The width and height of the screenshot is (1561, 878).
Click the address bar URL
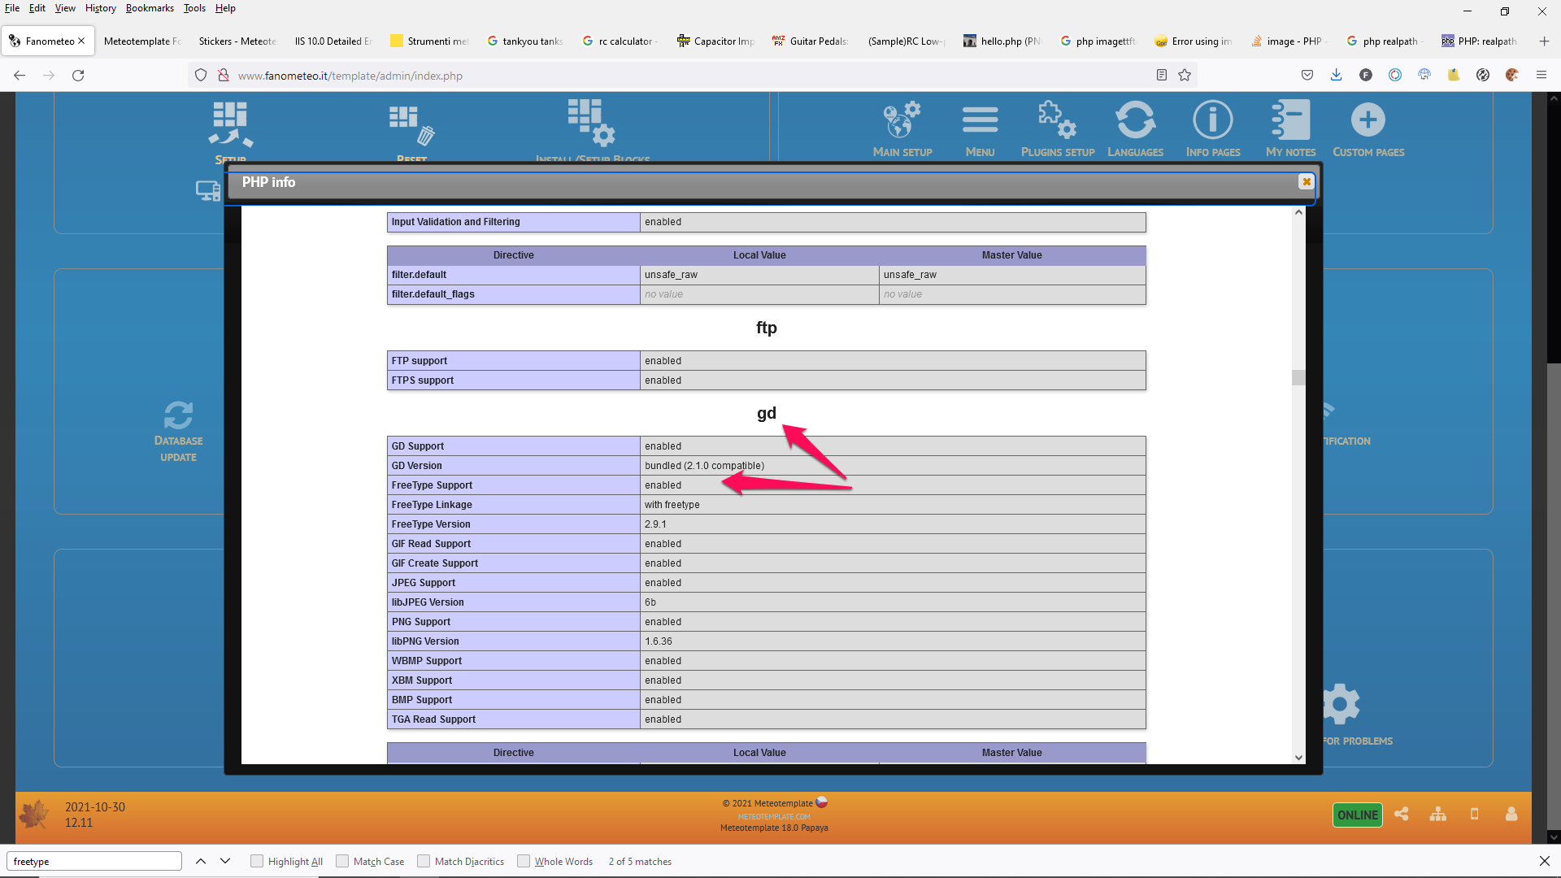pyautogui.click(x=350, y=76)
